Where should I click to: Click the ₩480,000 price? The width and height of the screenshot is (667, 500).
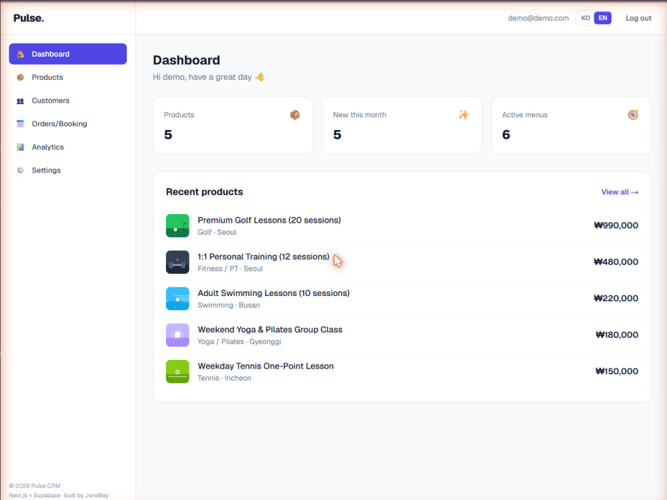click(616, 262)
